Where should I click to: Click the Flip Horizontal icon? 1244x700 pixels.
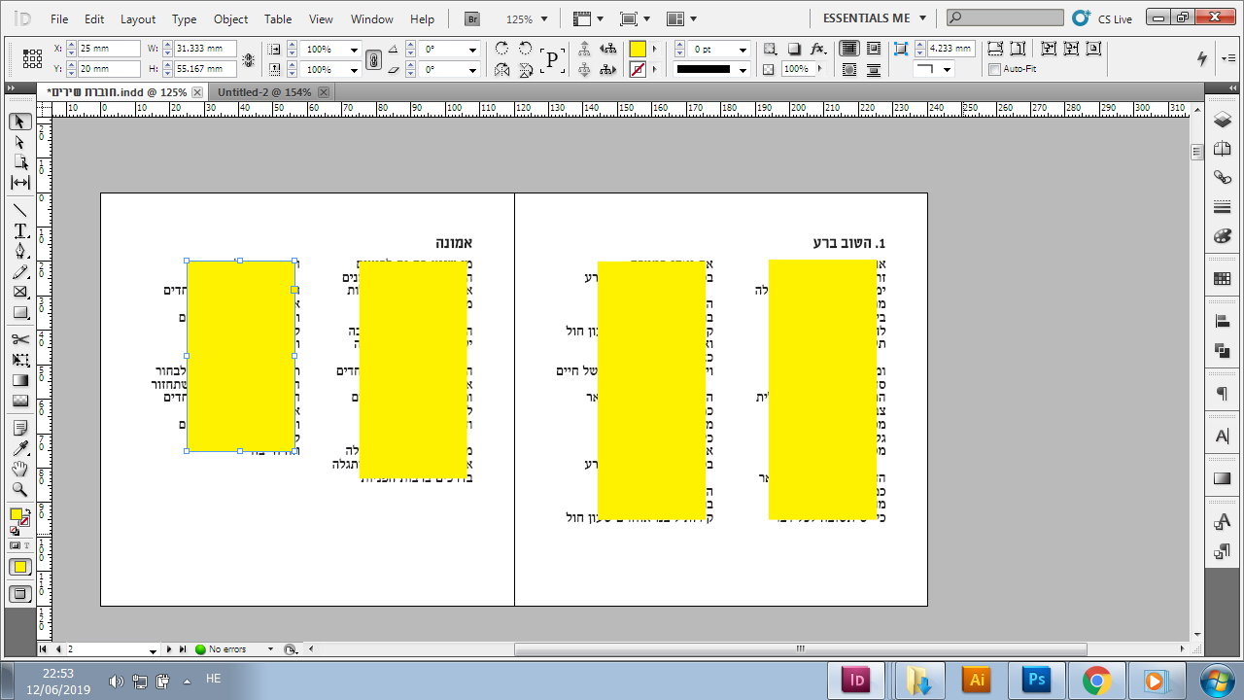point(501,70)
